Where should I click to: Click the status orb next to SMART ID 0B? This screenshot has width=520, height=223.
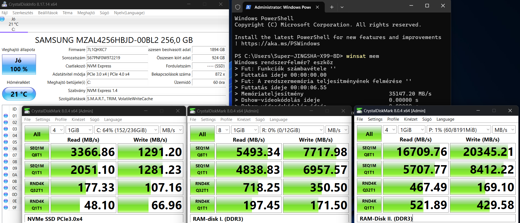coord(6,181)
